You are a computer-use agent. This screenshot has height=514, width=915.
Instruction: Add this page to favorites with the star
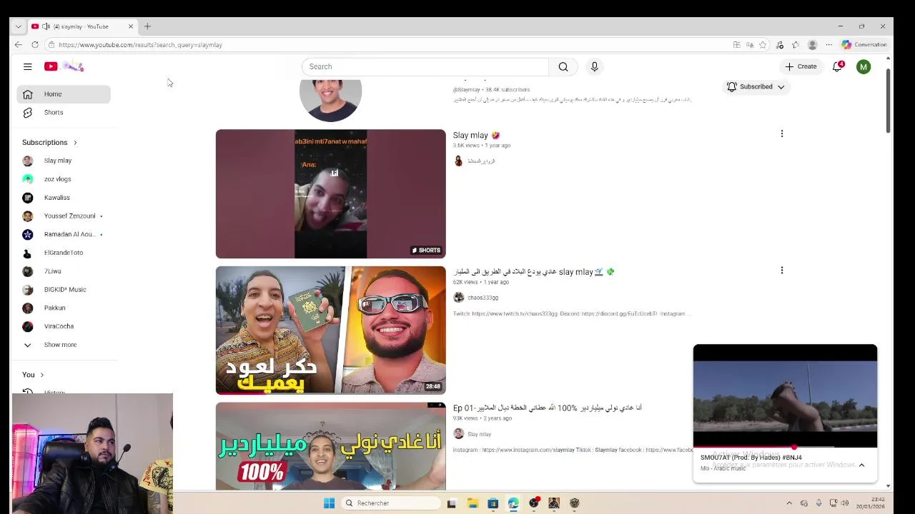click(x=763, y=44)
